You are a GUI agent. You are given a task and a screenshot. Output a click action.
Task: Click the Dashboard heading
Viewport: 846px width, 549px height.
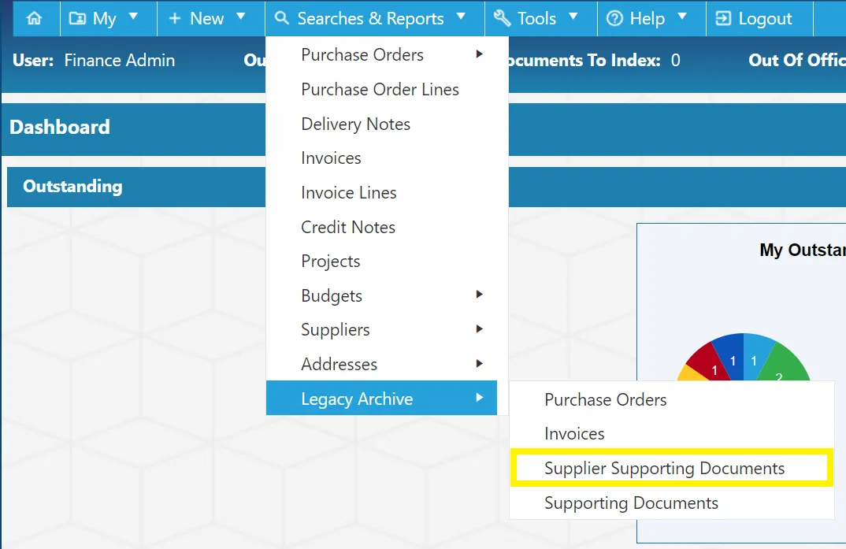click(59, 128)
